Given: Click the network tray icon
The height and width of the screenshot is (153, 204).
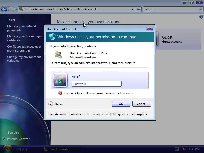Looking at the screenshot, I should point(177,149).
